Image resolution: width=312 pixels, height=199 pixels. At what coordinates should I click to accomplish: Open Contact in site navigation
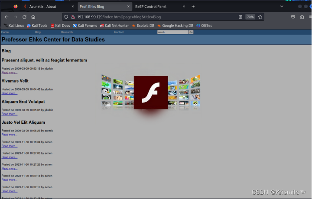coord(119,32)
